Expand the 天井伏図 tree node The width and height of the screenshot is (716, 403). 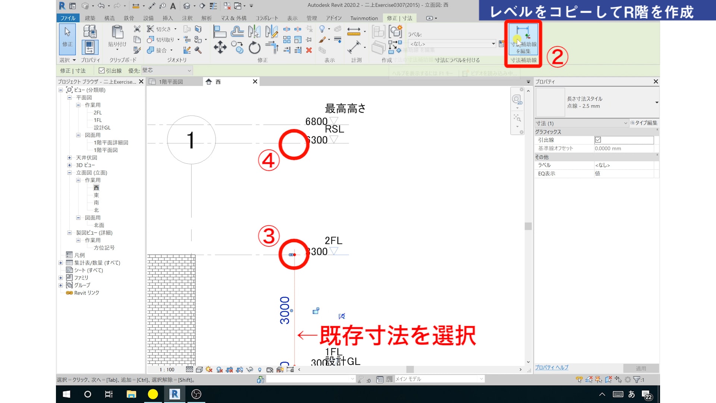click(69, 157)
